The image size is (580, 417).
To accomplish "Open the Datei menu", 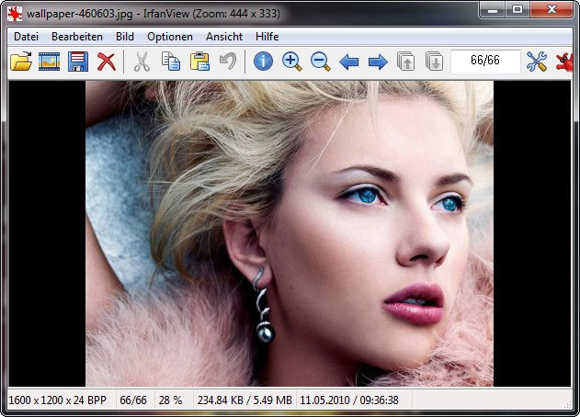I will pyautogui.click(x=26, y=37).
